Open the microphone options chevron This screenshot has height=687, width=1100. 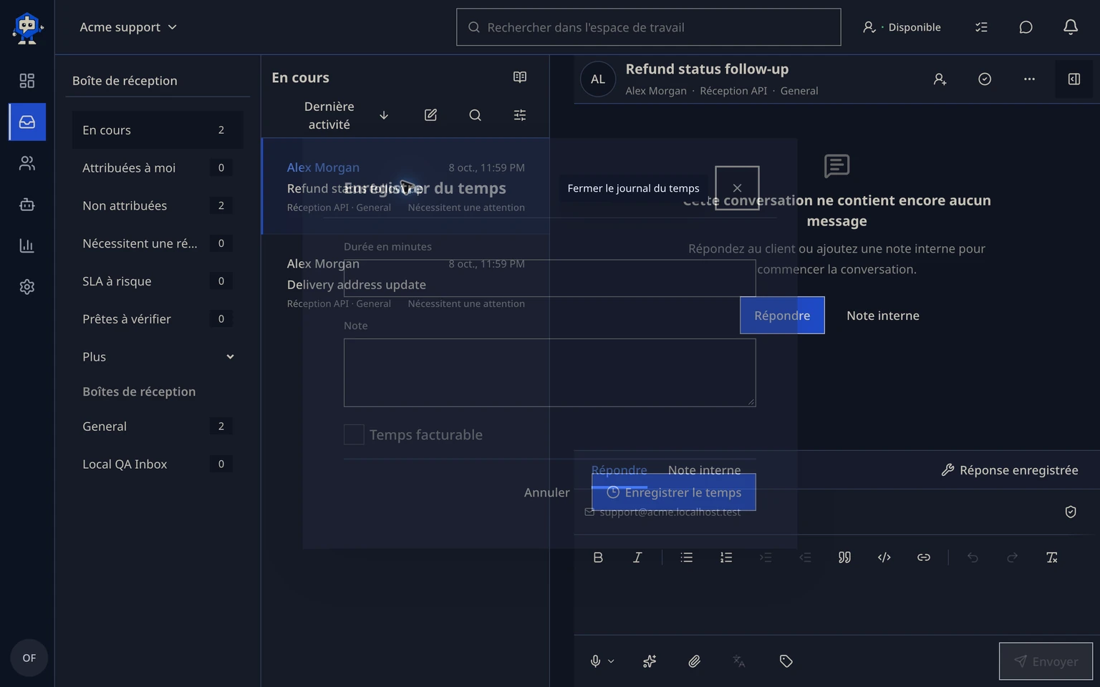coord(611,661)
